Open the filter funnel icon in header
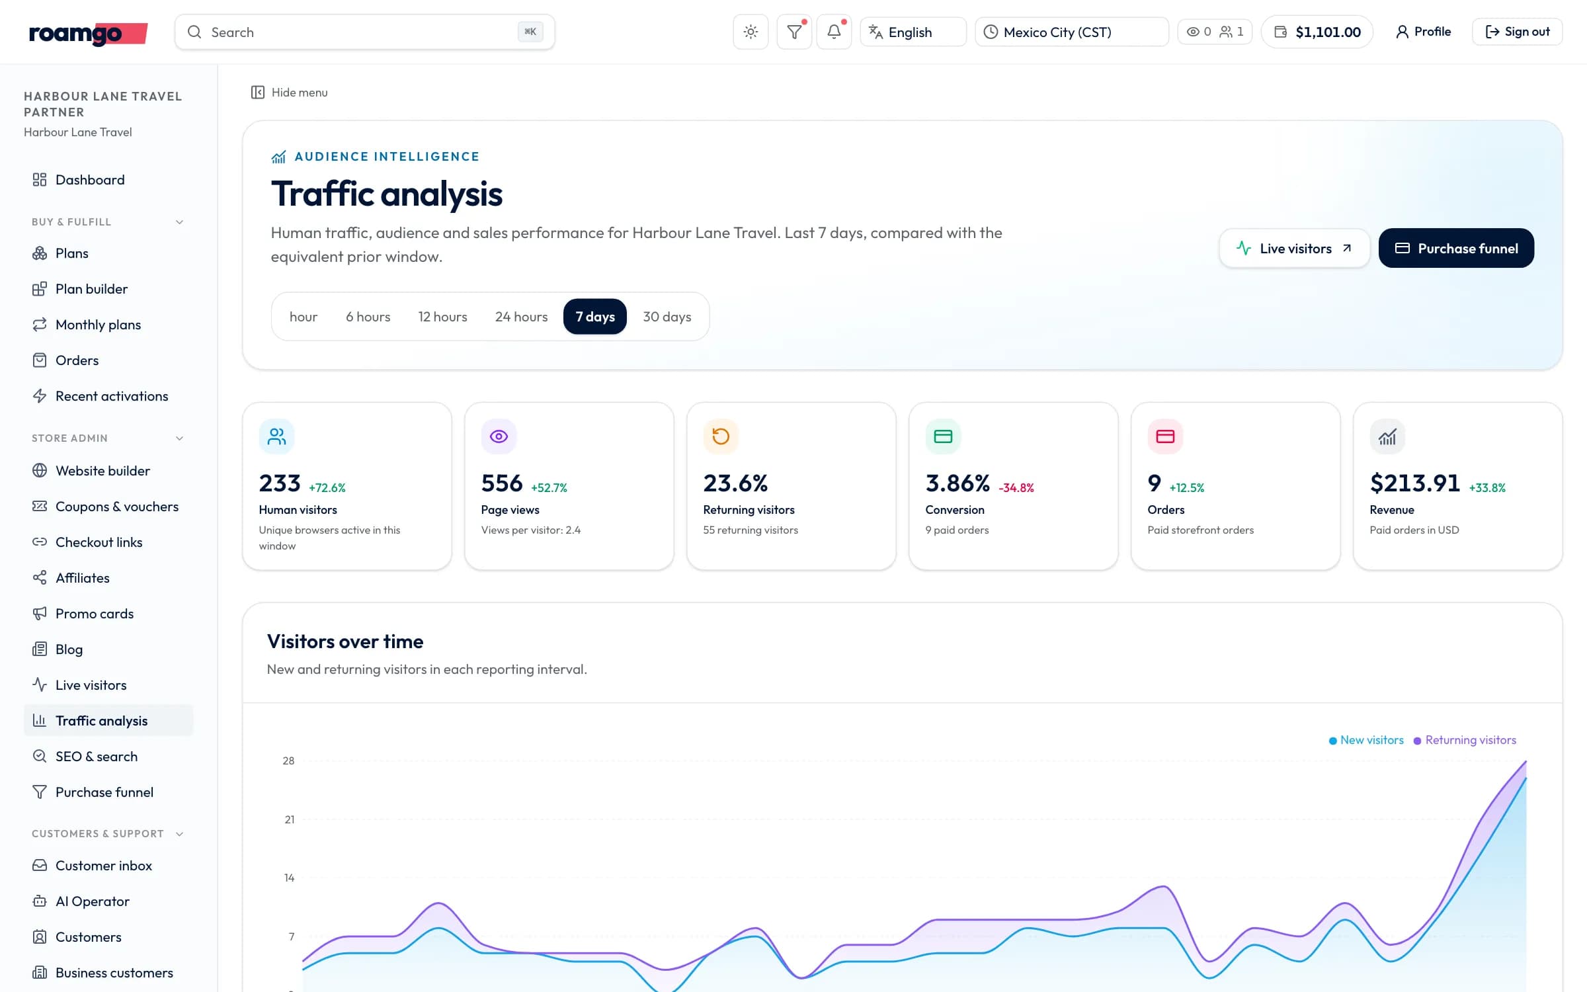 pyautogui.click(x=794, y=32)
